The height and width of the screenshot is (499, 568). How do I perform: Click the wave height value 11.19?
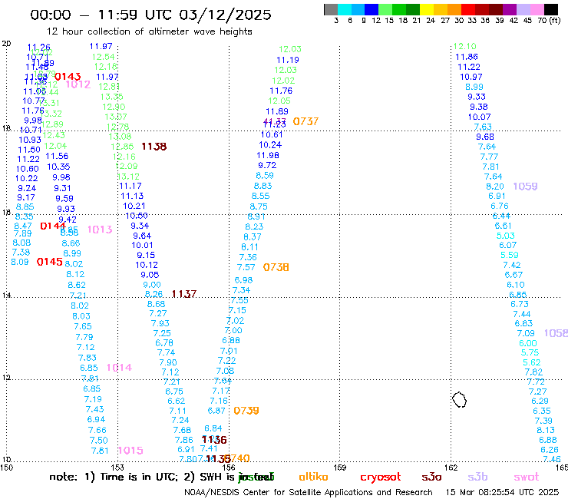point(288,60)
